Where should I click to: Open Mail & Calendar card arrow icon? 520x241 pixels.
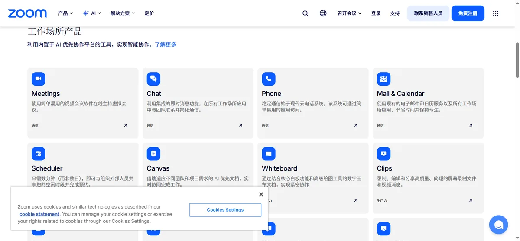click(x=471, y=126)
